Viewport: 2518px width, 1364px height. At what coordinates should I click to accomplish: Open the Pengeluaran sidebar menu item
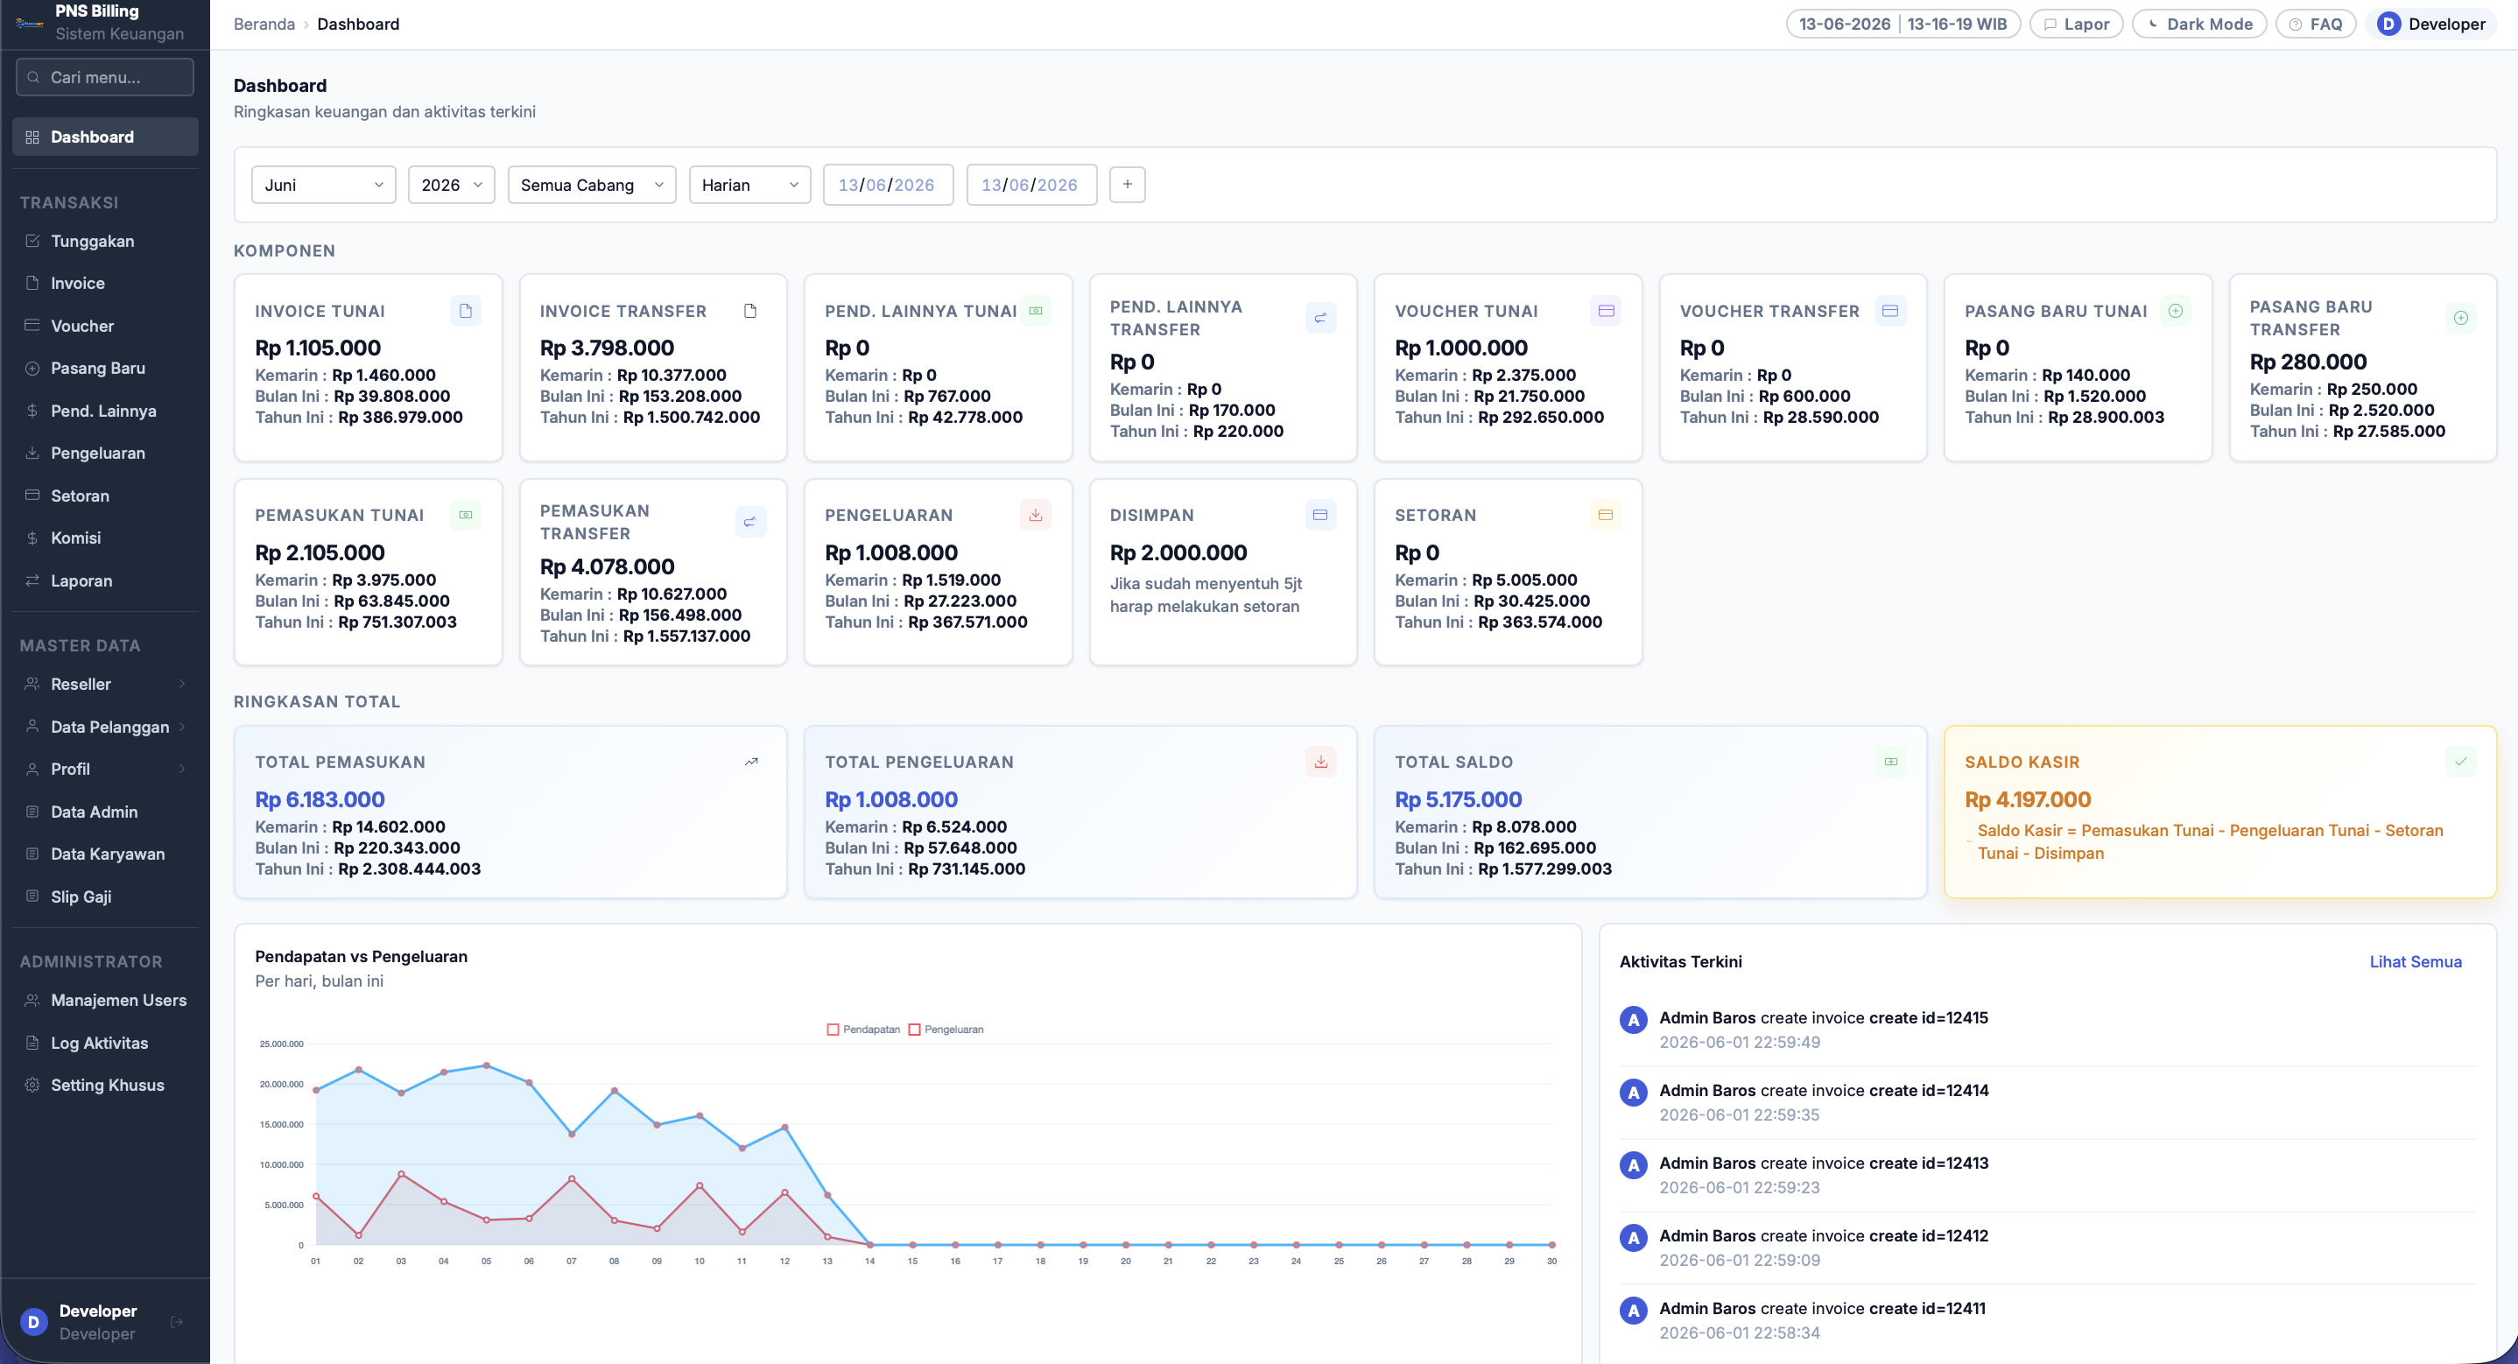[x=106, y=453]
